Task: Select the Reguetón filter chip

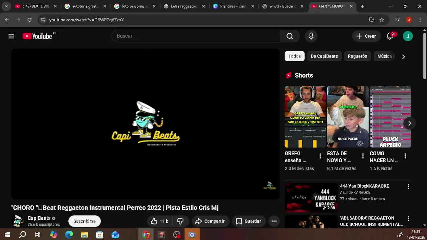Action: click(x=357, y=56)
